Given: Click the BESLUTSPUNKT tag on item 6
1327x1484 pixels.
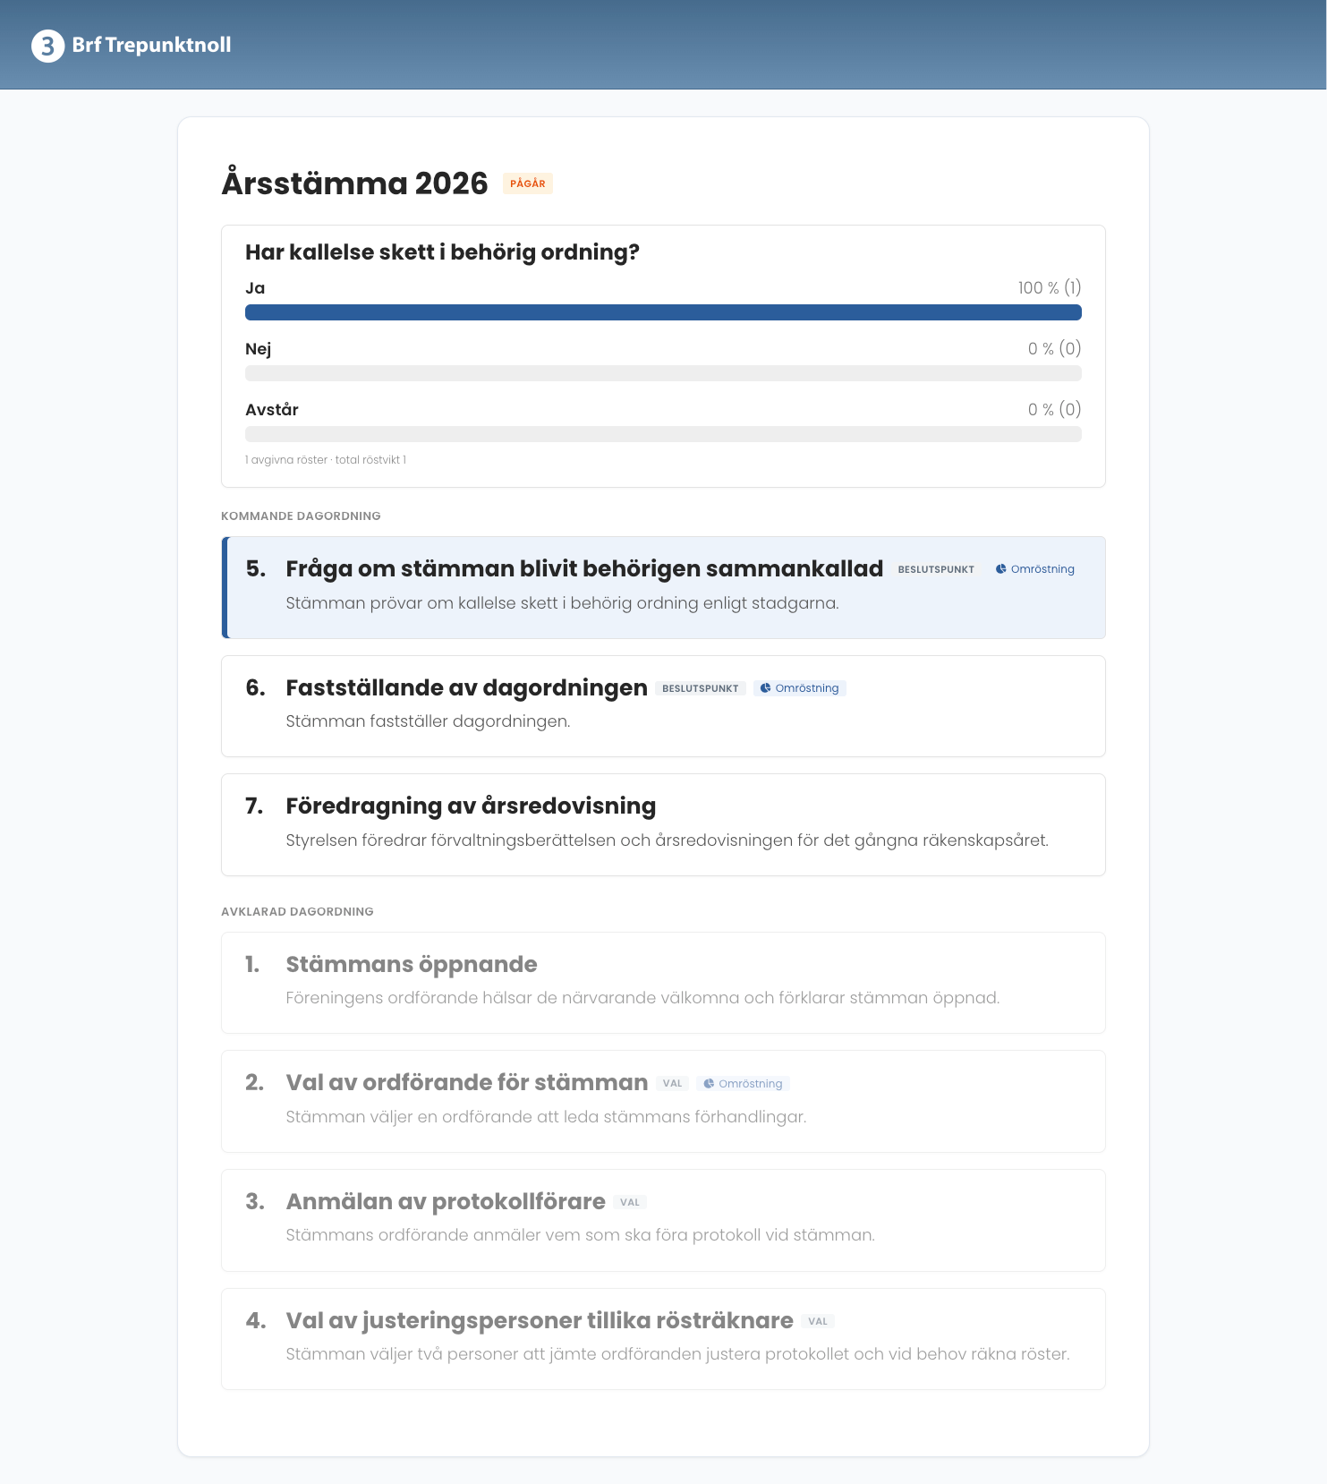Looking at the screenshot, I should click(x=701, y=688).
